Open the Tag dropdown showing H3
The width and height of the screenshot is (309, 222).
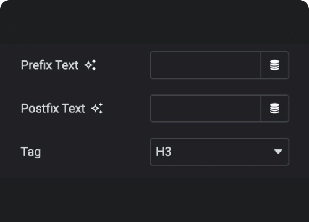point(219,152)
